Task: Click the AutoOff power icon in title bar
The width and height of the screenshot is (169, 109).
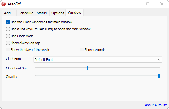Action: [4, 4]
